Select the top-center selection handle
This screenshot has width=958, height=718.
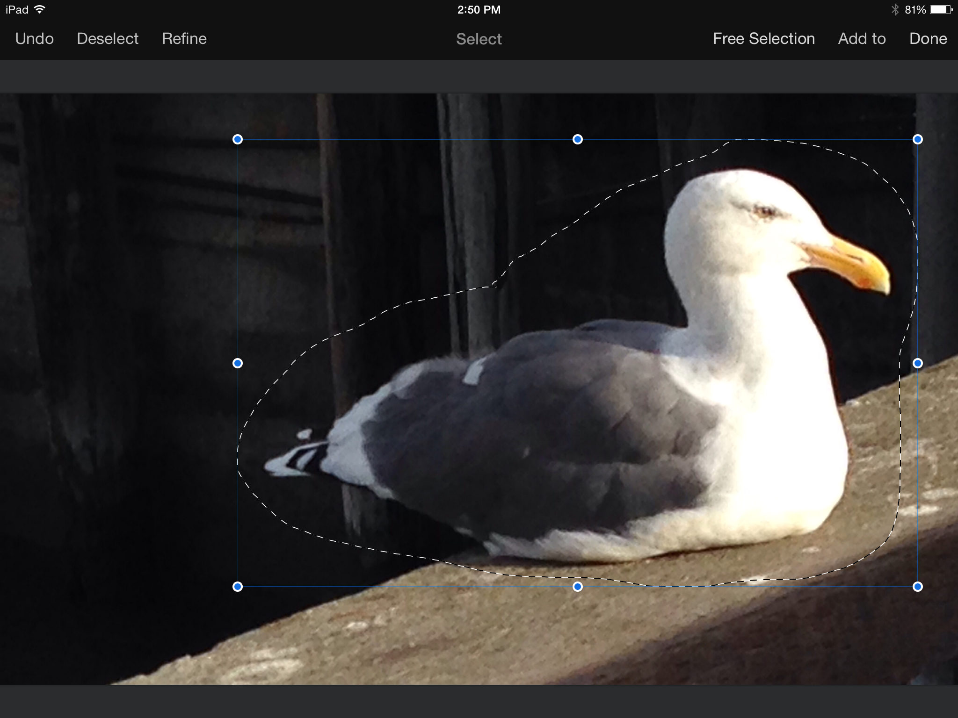pos(578,139)
